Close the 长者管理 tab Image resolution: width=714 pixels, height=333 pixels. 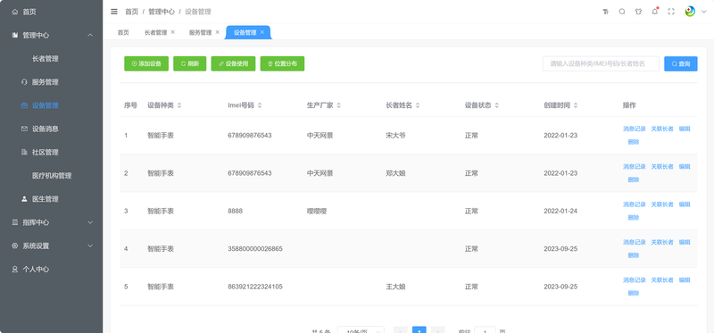(x=172, y=32)
